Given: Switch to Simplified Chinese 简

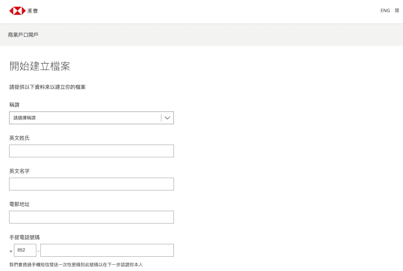Looking at the screenshot, I should tap(397, 11).
